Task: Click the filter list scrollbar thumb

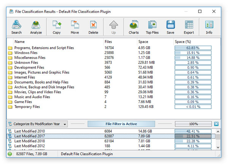Action: [218, 137]
